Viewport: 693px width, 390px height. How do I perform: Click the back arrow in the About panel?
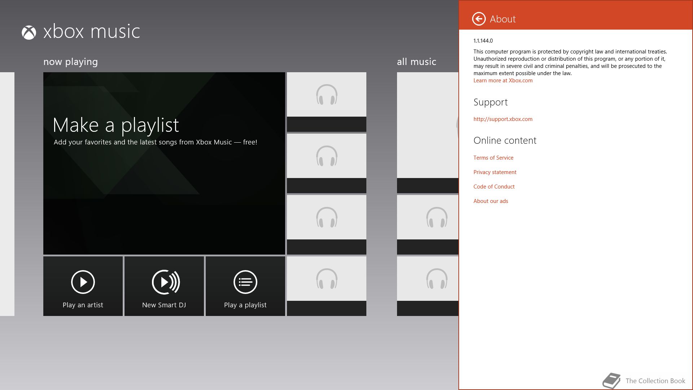[479, 19]
